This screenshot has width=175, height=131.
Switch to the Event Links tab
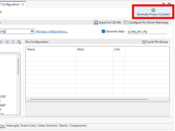tap(28, 126)
